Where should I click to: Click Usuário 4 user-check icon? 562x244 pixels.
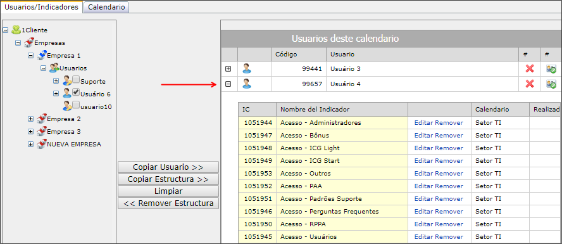[x=551, y=84]
